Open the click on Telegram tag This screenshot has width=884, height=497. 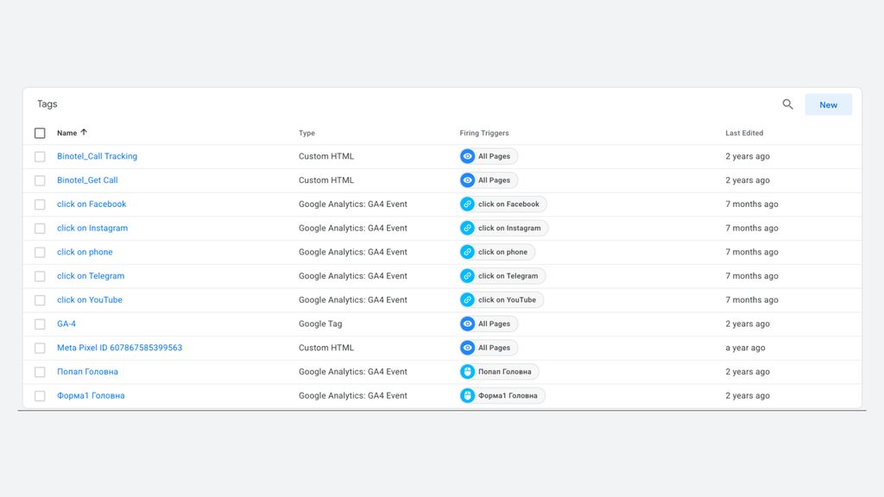click(91, 276)
